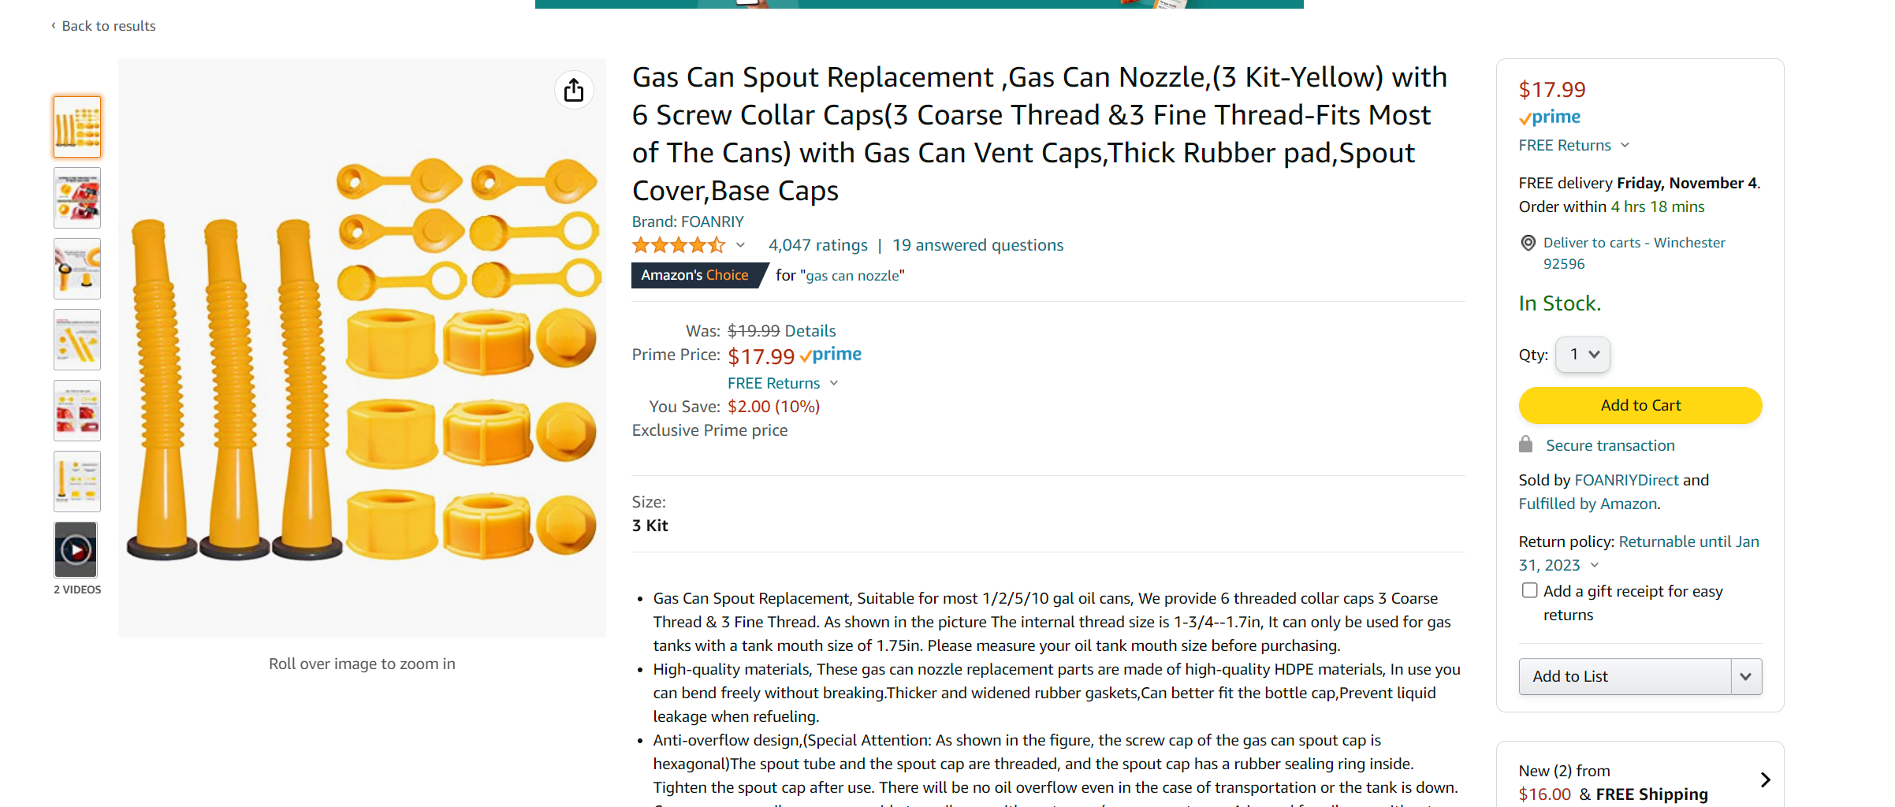The width and height of the screenshot is (1895, 807).
Task: Open the 19 answered questions link
Action: point(977,245)
